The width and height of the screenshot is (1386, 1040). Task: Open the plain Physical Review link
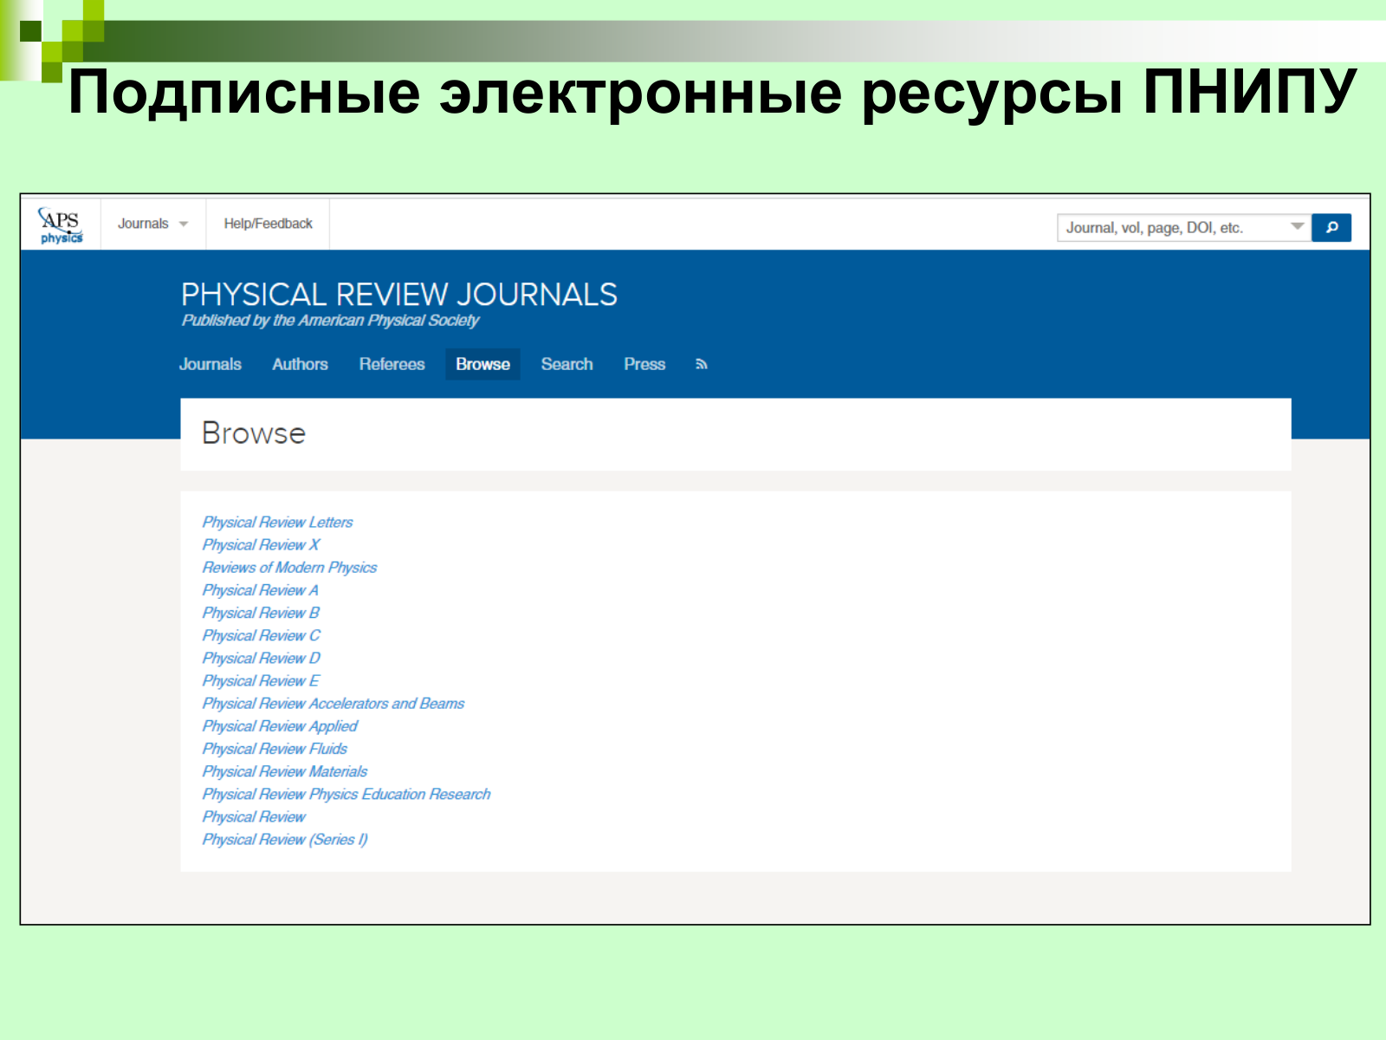click(x=254, y=816)
